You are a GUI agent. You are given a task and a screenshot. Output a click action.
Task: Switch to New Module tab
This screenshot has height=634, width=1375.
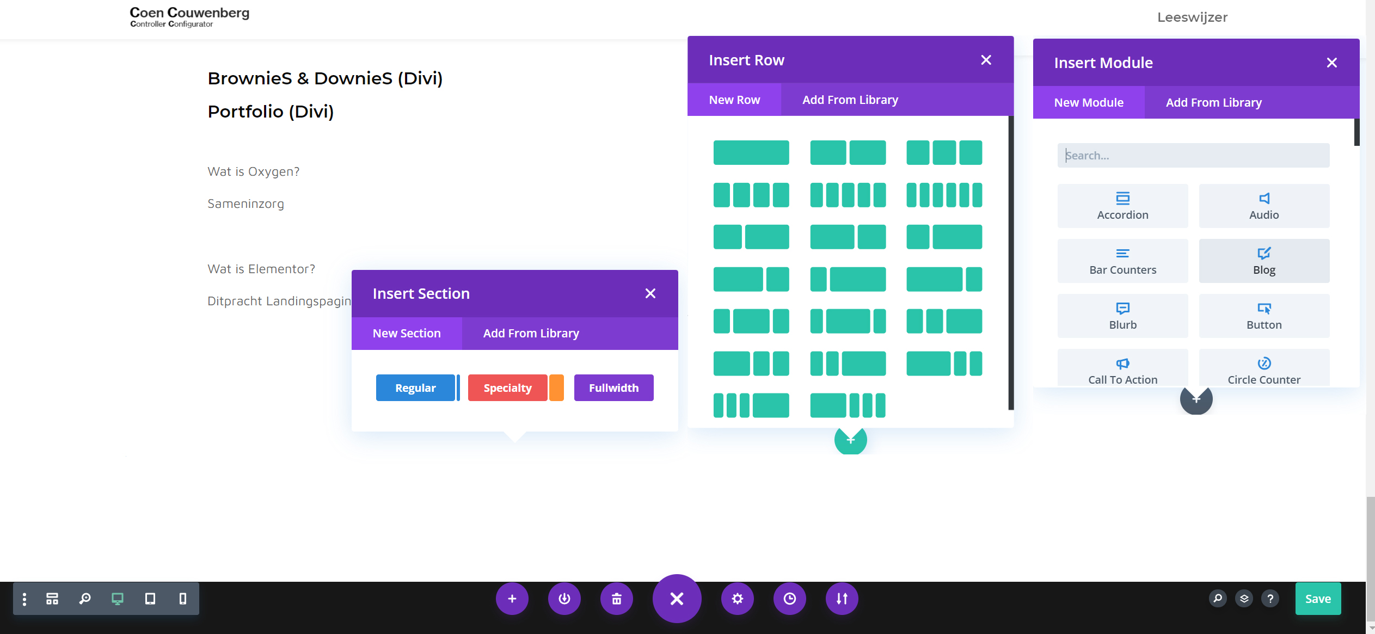click(1089, 102)
